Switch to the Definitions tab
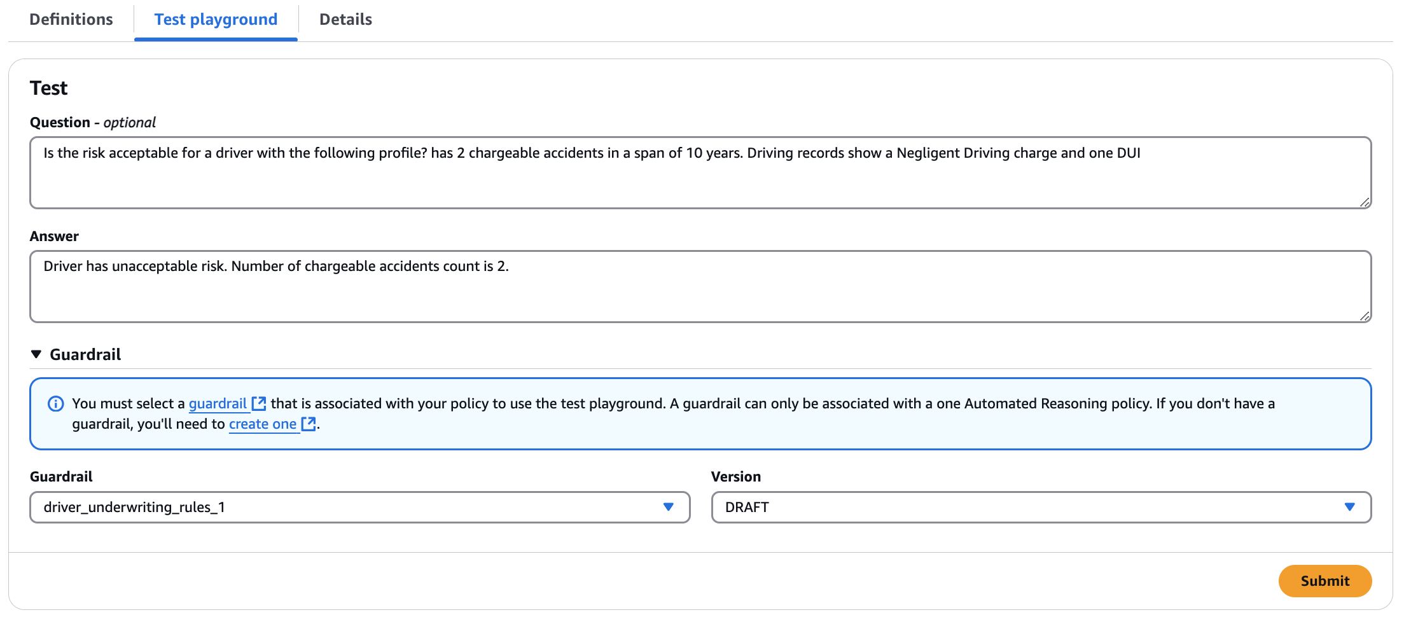The image size is (1411, 617). 71,19
